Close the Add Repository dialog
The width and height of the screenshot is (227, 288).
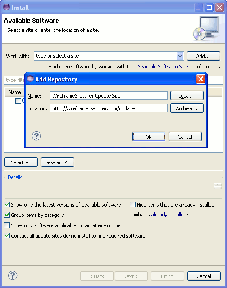tap(200, 79)
